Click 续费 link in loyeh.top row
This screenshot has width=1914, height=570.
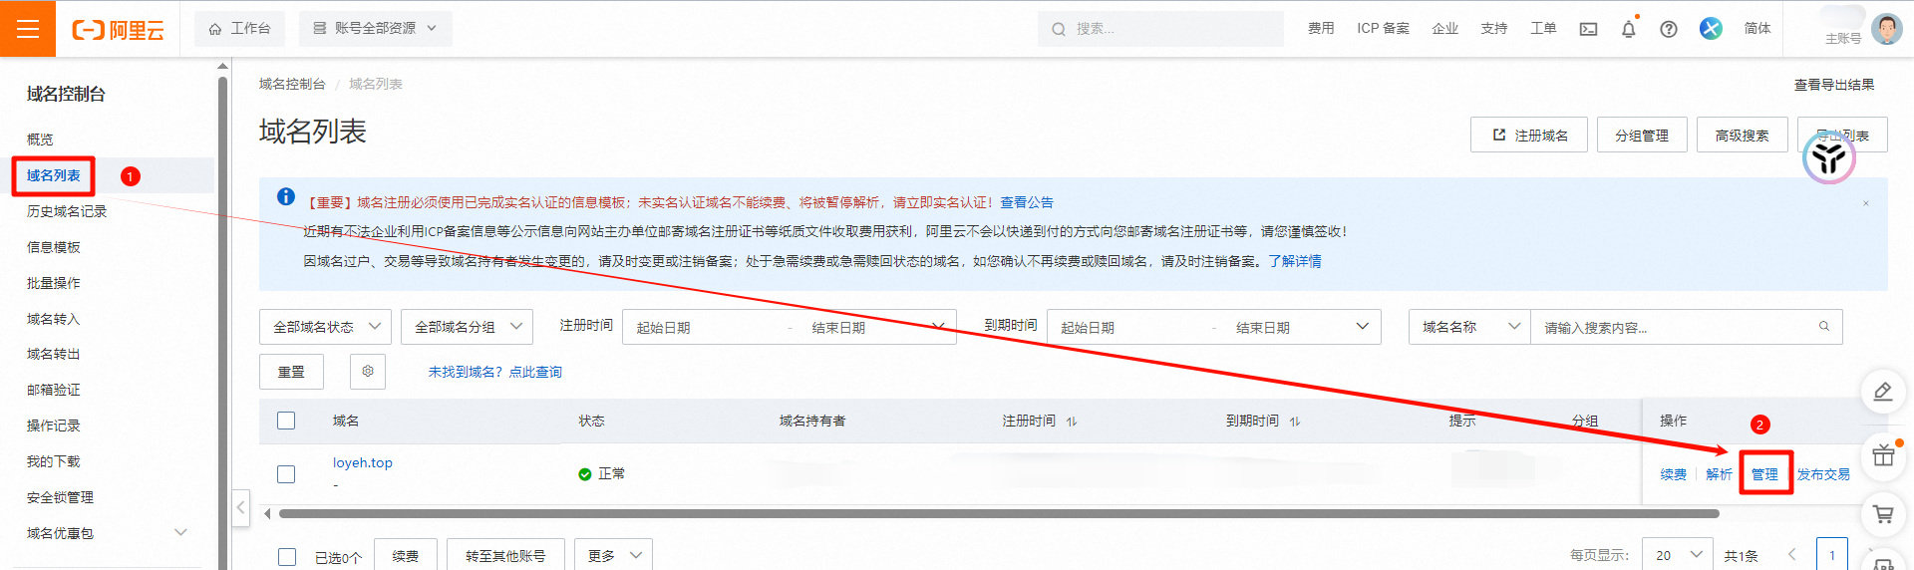[x=1674, y=474]
